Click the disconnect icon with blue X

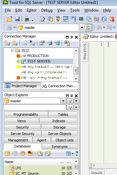pyautogui.click(x=32, y=43)
